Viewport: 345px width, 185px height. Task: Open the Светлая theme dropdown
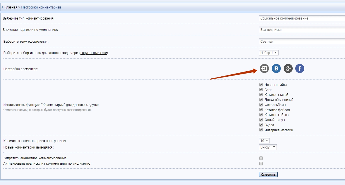pyautogui.click(x=302, y=41)
